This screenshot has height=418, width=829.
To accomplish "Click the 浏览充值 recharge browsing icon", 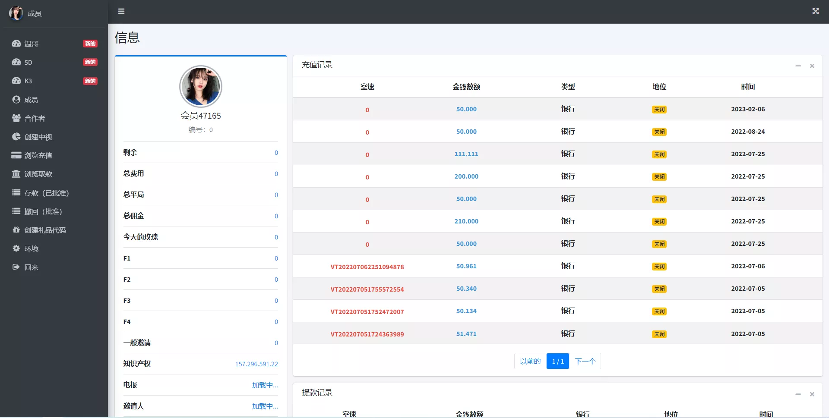I will point(16,155).
